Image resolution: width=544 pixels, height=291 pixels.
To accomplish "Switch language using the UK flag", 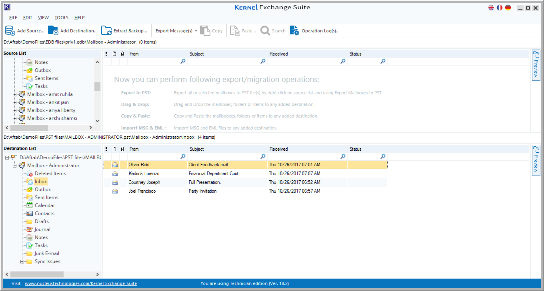I will pyautogui.click(x=491, y=8).
